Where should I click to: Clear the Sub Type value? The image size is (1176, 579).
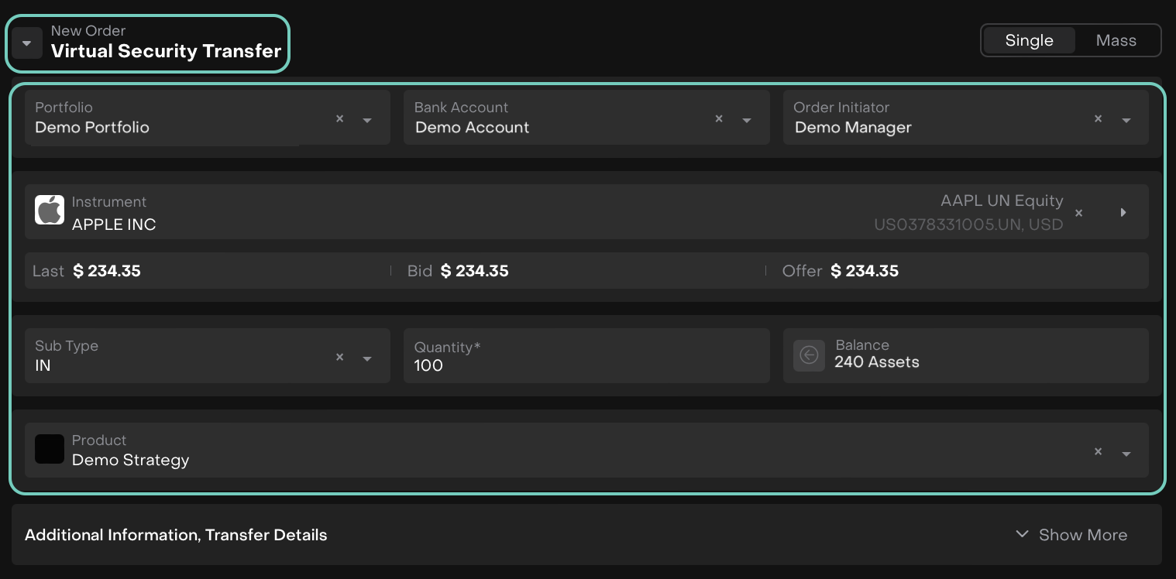[339, 358]
